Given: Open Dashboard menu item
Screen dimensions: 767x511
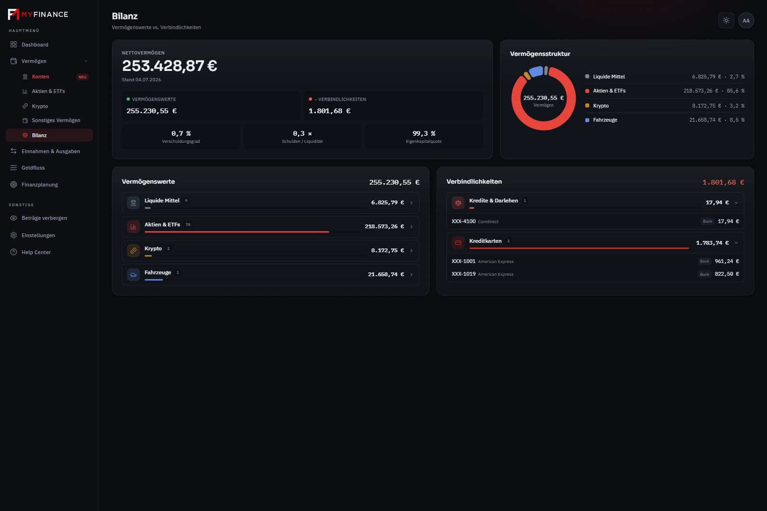Looking at the screenshot, I should (x=49, y=45).
